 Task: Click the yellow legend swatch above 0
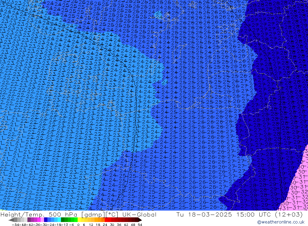[79, 220]
